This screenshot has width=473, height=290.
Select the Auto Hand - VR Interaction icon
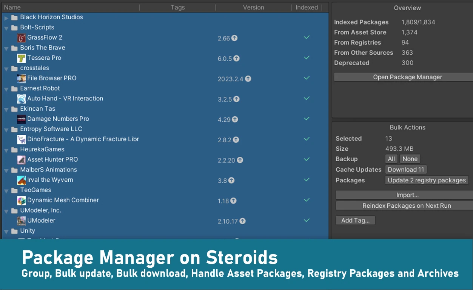22,99
